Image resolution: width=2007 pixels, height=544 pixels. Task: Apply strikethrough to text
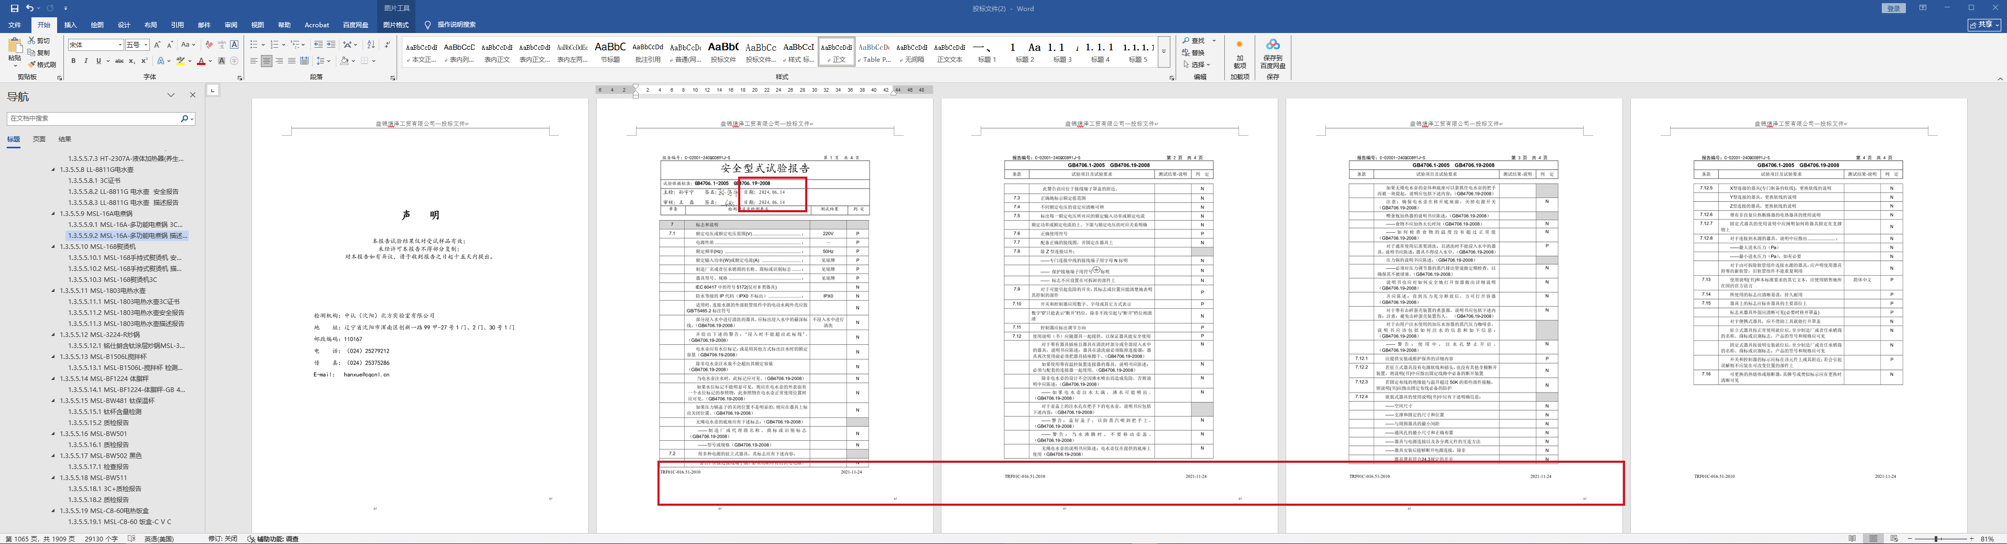tap(119, 61)
